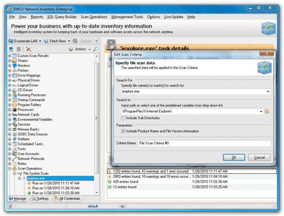Click the status bar icon next to default

point(122,206)
